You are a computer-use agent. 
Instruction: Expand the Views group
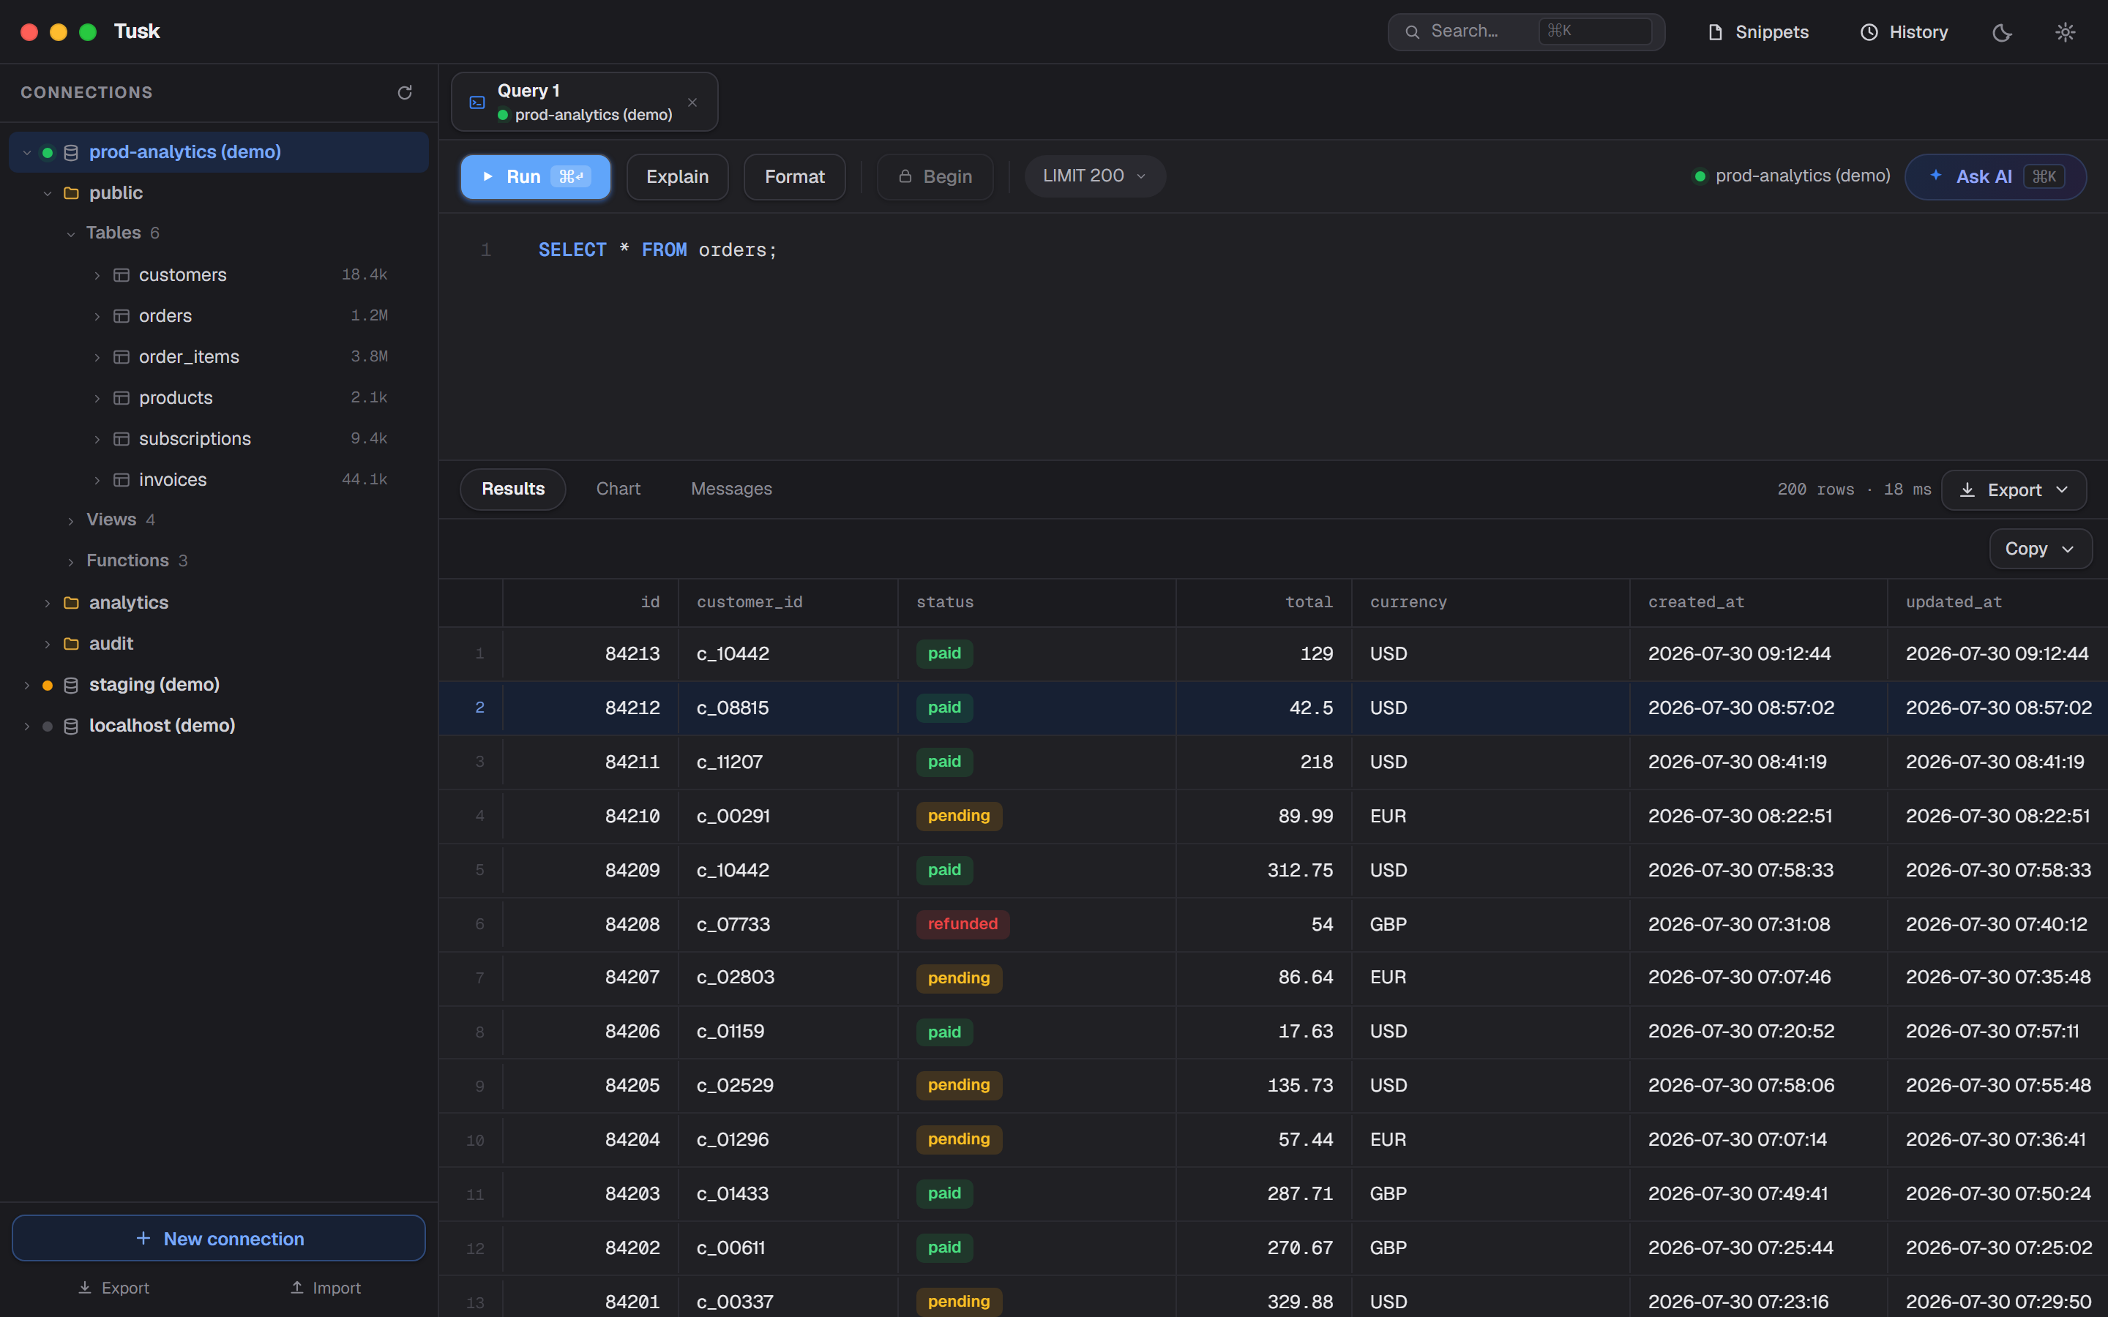click(x=72, y=520)
